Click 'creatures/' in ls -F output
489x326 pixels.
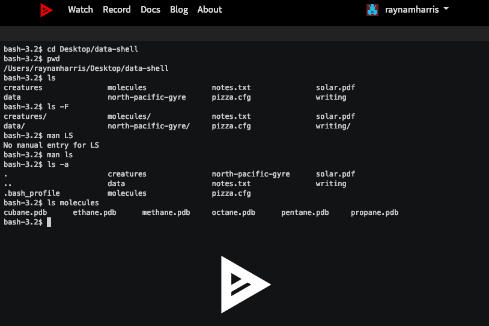point(25,116)
